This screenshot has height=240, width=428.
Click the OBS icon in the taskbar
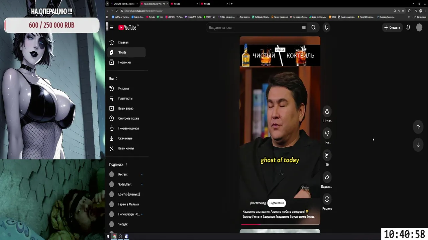120,236
